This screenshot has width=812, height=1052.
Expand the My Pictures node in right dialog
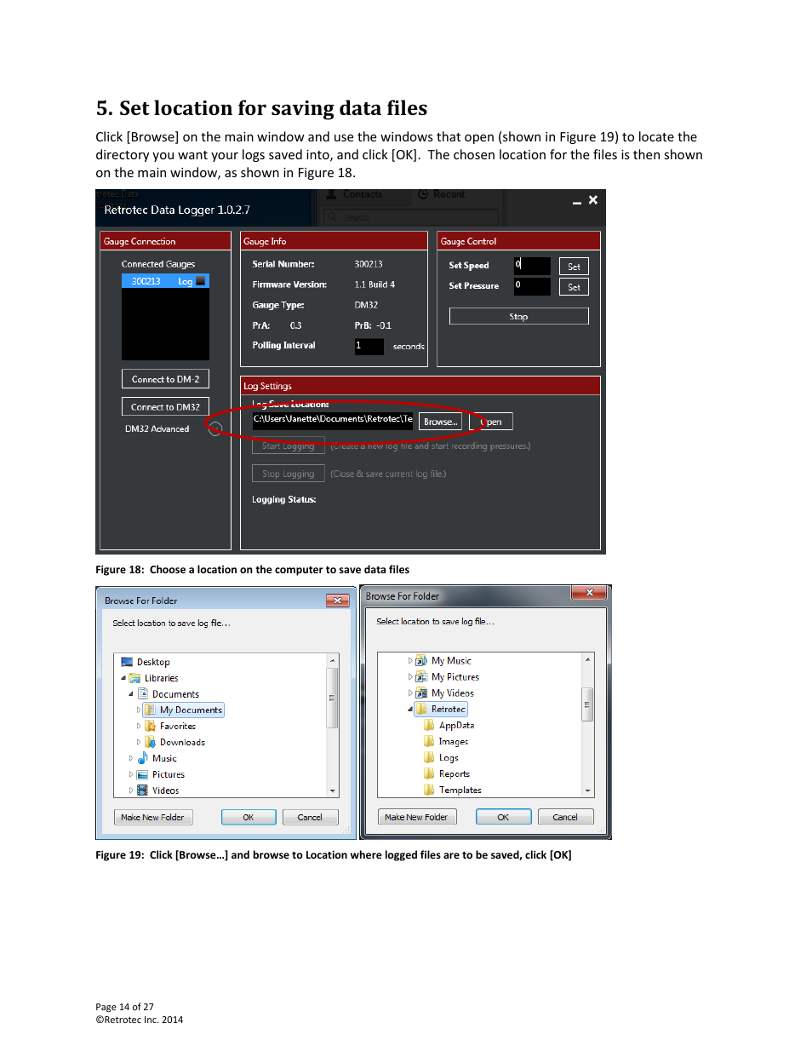(410, 676)
